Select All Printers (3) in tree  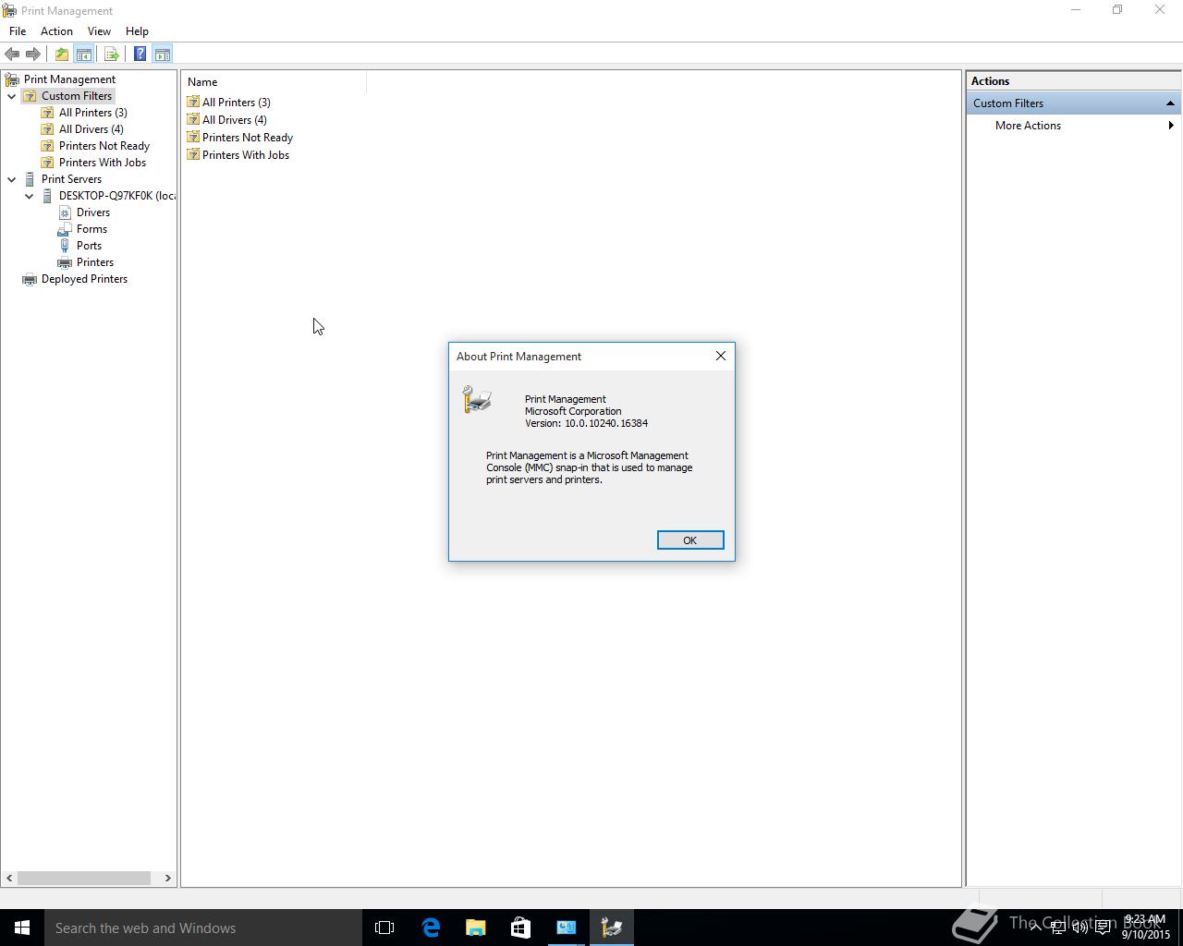tap(93, 113)
